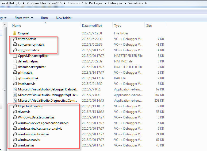This screenshot has width=207, height=151.
Task: Click the Original folder icon
Action: [x=15, y=33]
